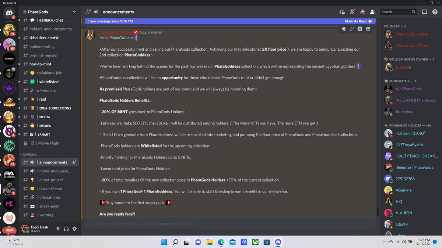This screenshot has height=248, width=442.
Task: Open the Threads icon in channel header
Action: pyautogui.click(x=342, y=12)
